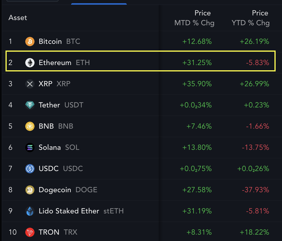This screenshot has height=241, width=282.
Task: Click the Tether teal logo icon
Action: pos(29,105)
